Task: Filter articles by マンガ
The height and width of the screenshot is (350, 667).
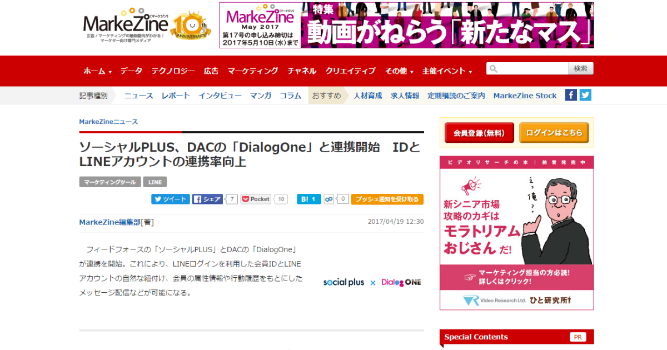Action: tap(261, 96)
